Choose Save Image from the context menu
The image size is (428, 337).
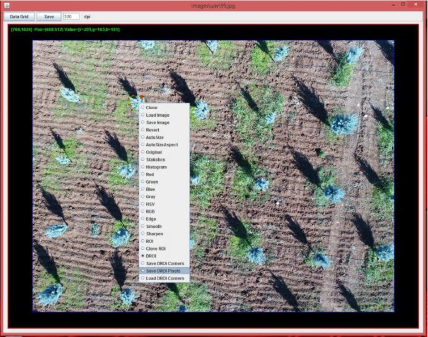pos(157,123)
